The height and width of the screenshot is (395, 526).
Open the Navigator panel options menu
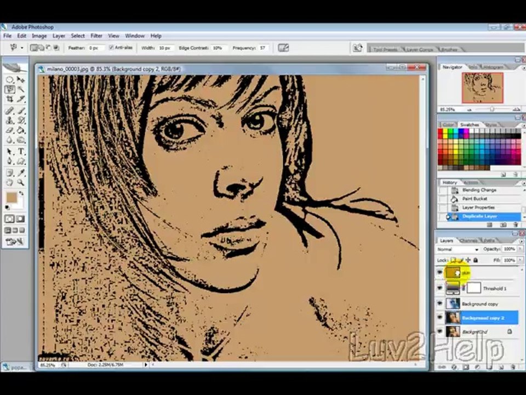point(523,67)
